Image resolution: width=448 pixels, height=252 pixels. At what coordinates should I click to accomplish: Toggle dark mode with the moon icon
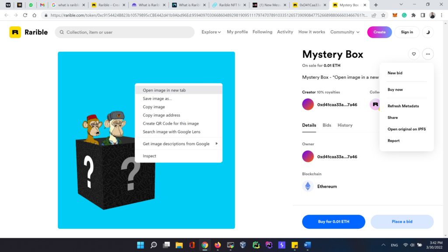click(428, 32)
